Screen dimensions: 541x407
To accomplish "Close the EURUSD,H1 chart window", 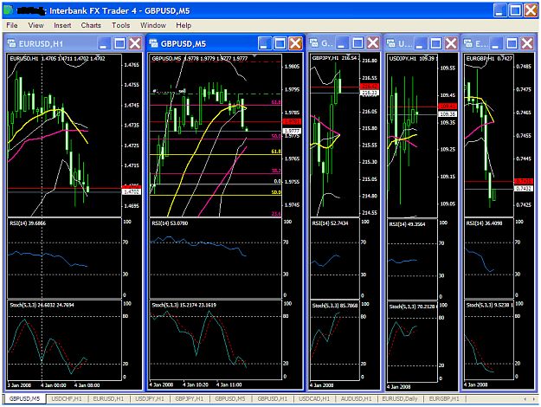I will (135, 43).
